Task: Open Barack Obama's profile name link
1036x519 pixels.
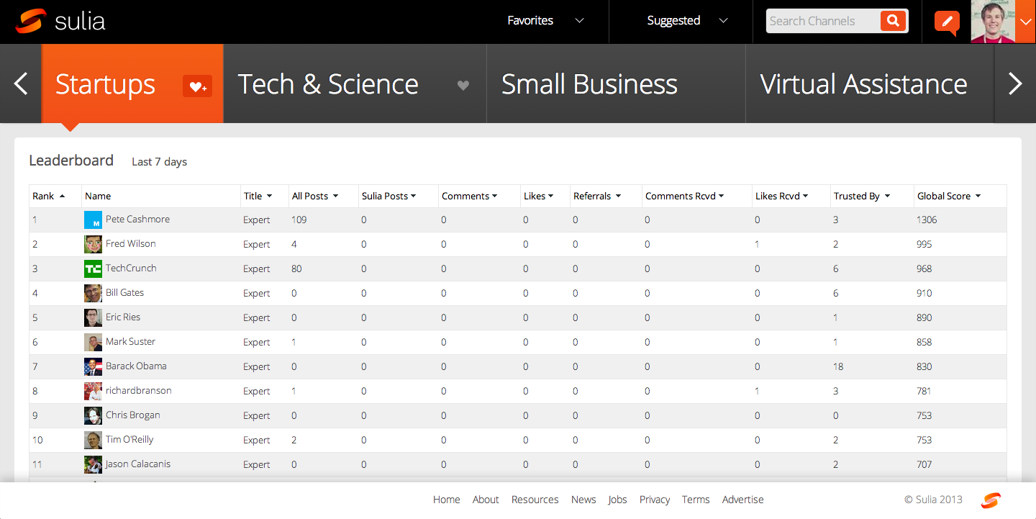Action: click(136, 366)
